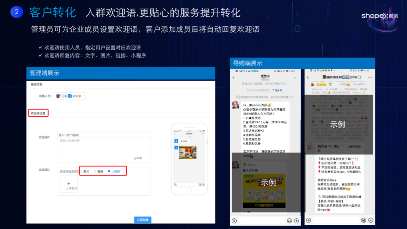The width and height of the screenshot is (407, 229).
Task: Tap the message input in welcome-message chat
Action: pyautogui.click(x=262, y=221)
